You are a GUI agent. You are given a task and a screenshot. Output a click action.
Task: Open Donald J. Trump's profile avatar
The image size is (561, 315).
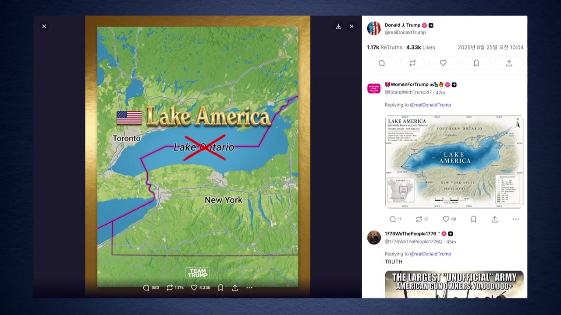pos(374,28)
